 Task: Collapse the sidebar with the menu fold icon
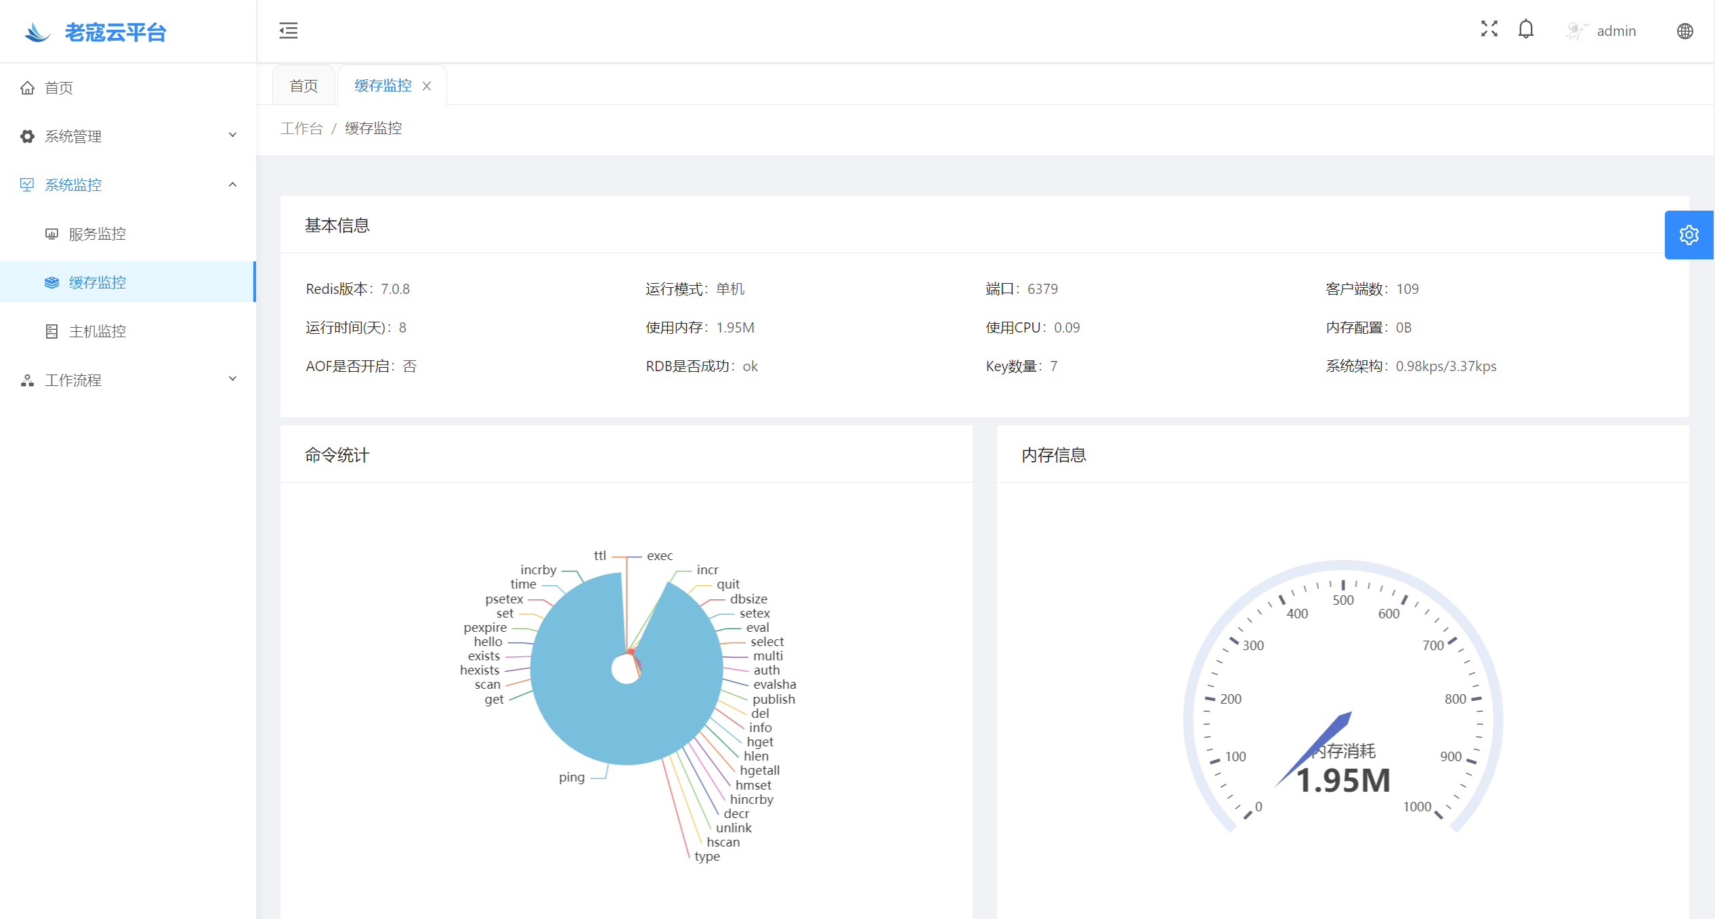click(288, 30)
